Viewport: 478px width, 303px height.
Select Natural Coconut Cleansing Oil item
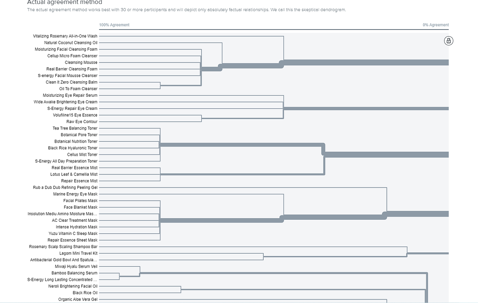[71, 43]
